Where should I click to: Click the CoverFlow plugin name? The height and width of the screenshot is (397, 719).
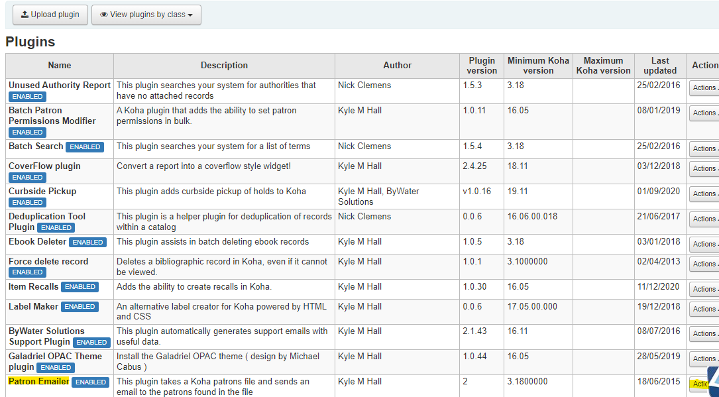pos(44,166)
